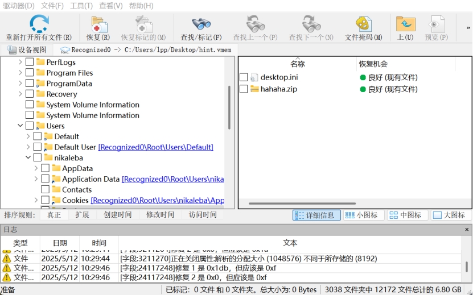Sort by 修改时间
This screenshot has width=473, height=295.
pyautogui.click(x=160, y=215)
